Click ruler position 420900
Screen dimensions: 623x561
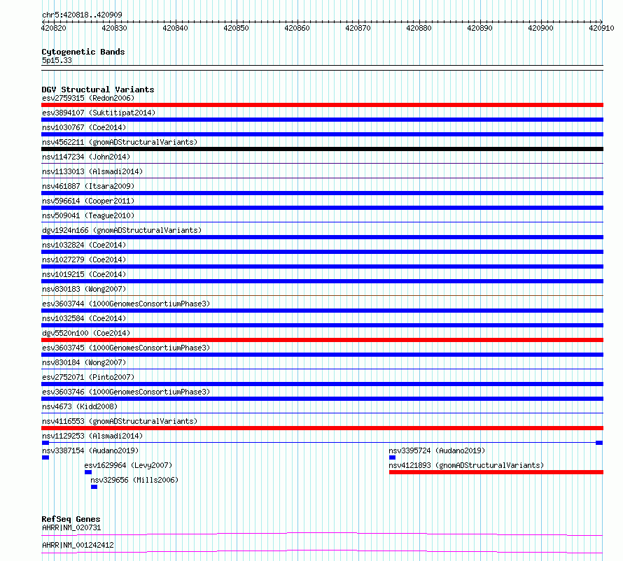(541, 28)
